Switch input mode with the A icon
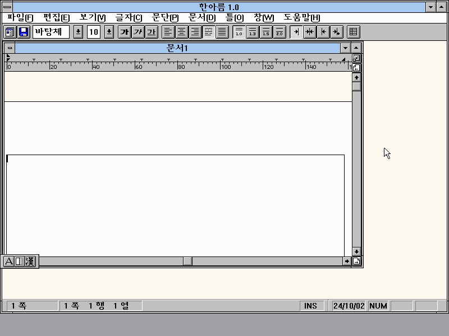The image size is (449, 336). pyautogui.click(x=8, y=261)
